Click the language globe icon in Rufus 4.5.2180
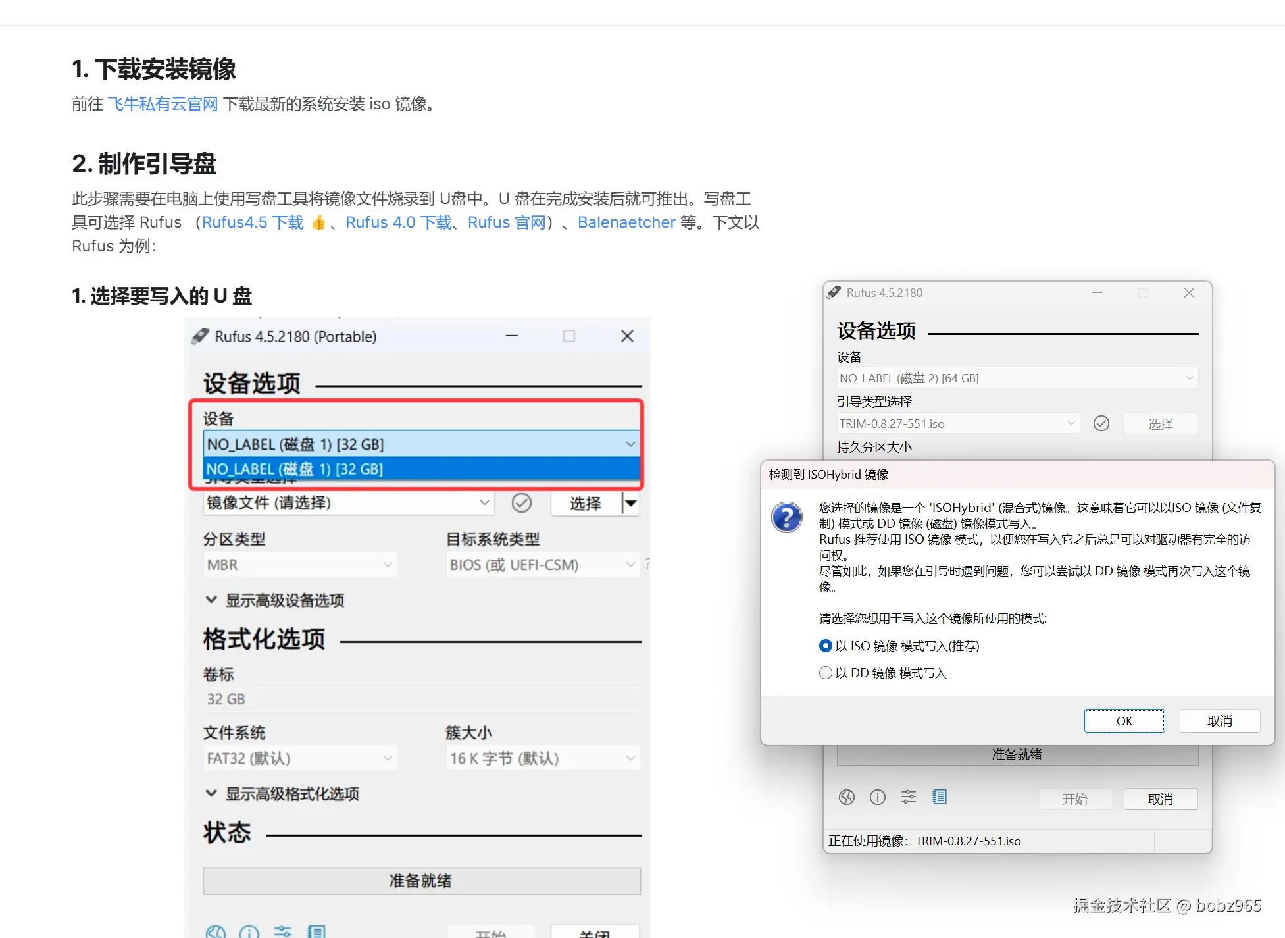Image resolution: width=1285 pixels, height=938 pixels. 847,798
